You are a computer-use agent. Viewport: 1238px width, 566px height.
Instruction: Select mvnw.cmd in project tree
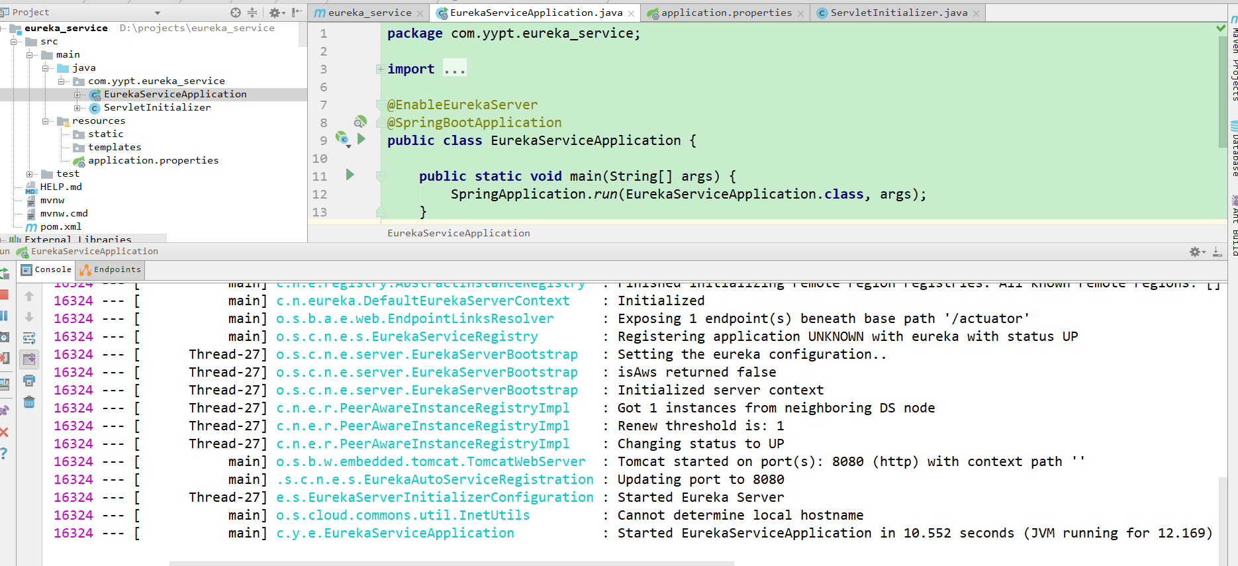pyautogui.click(x=64, y=214)
